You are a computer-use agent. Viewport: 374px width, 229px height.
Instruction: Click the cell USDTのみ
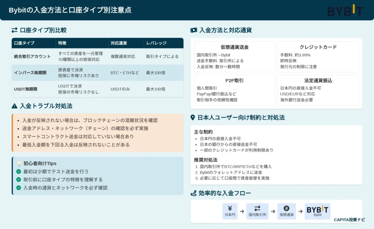(120, 89)
